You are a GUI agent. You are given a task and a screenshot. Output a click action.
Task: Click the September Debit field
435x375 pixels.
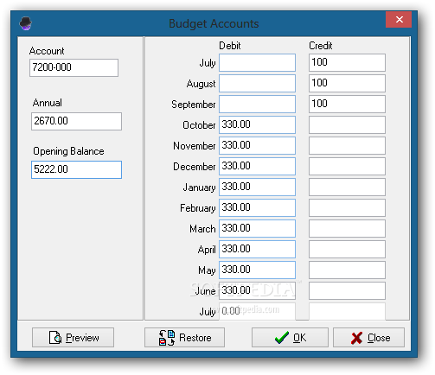coord(257,104)
